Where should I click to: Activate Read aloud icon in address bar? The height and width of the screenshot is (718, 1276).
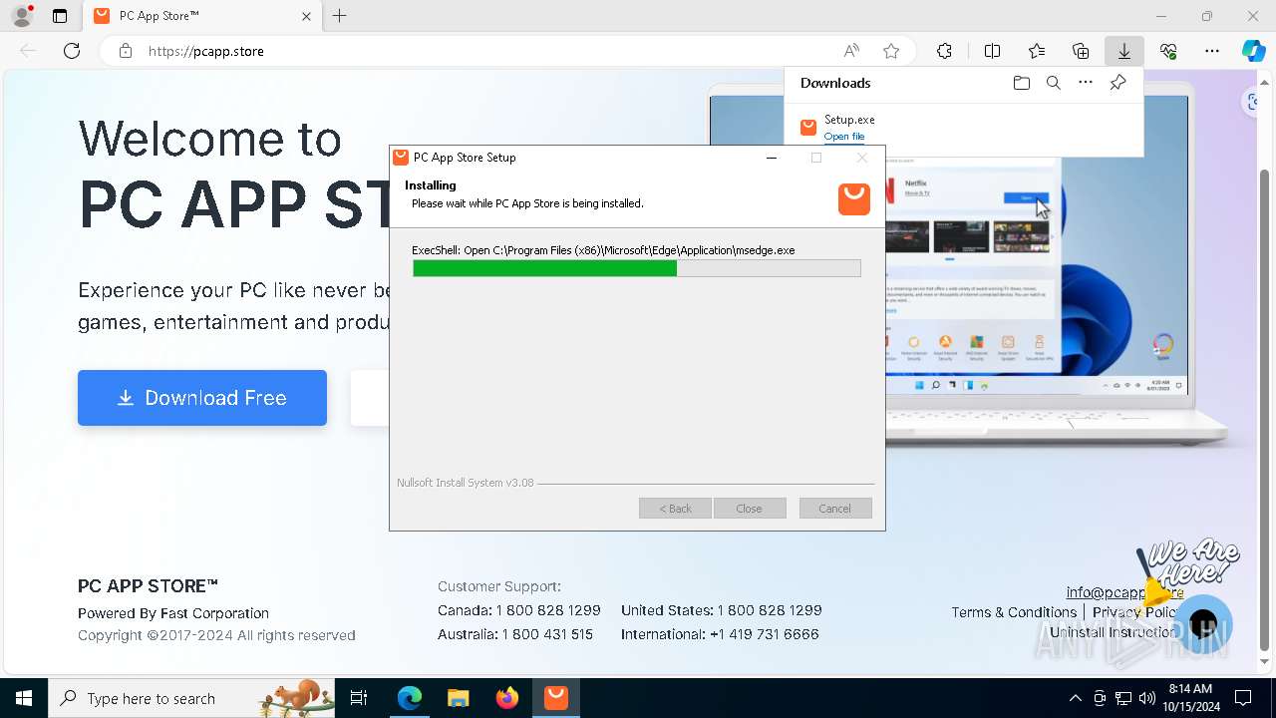851,51
